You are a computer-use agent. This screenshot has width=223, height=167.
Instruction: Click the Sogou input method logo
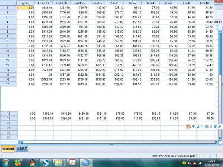[189, 126]
